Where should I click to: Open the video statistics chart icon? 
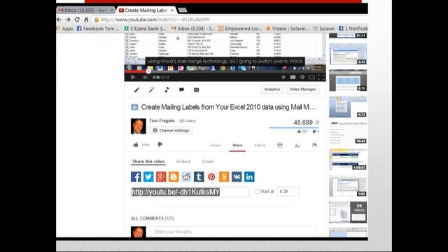297,146
